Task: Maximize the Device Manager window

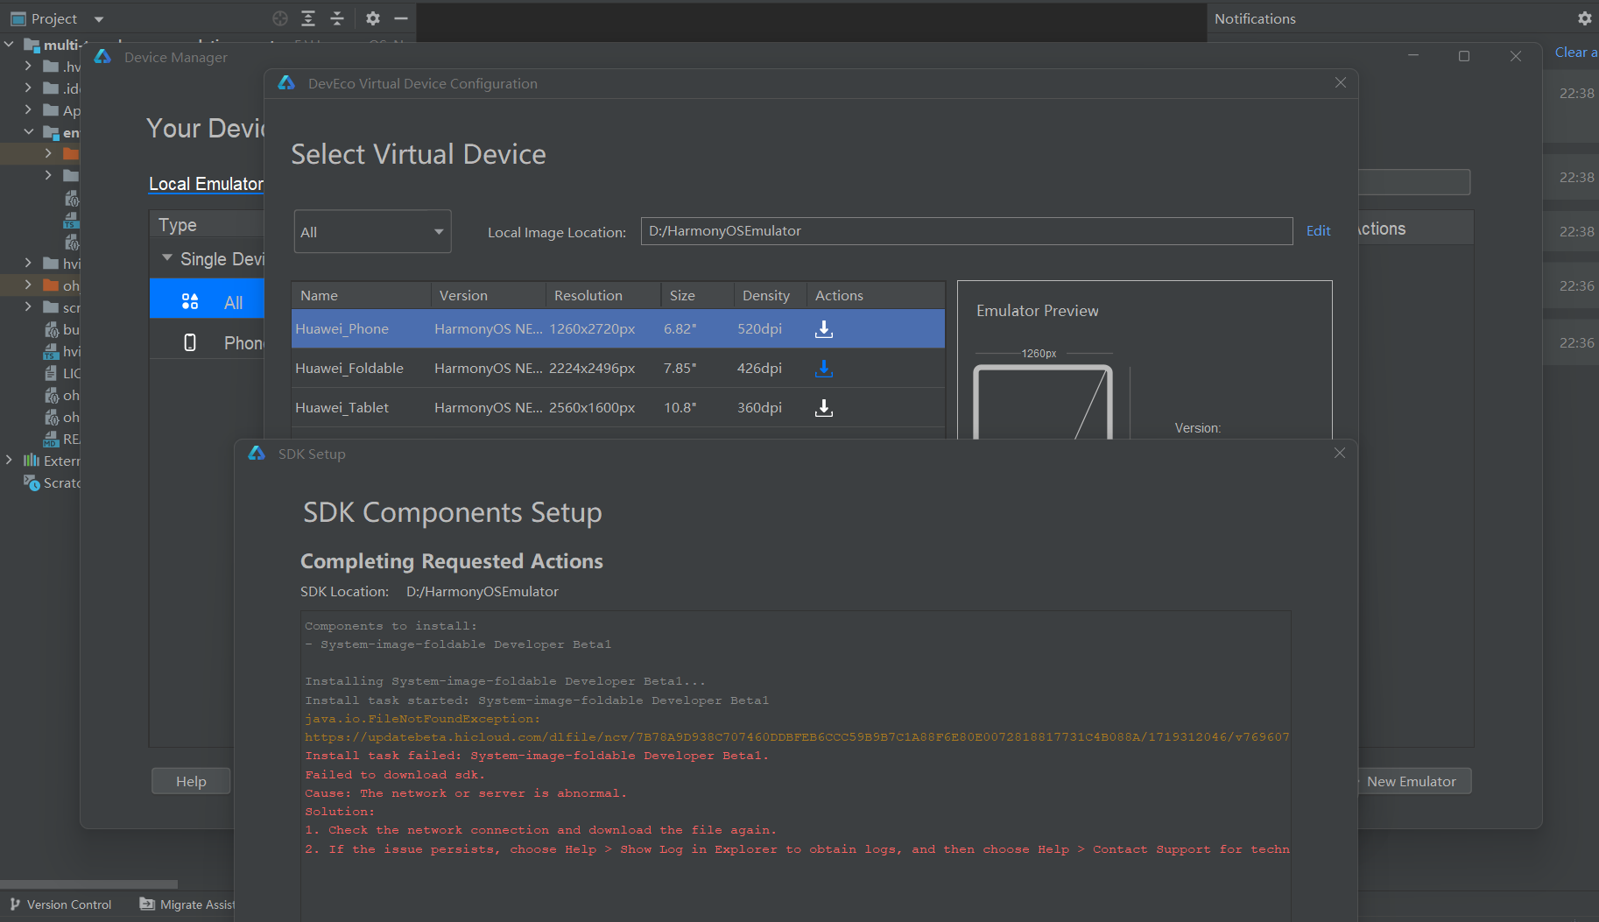Action: click(1464, 56)
